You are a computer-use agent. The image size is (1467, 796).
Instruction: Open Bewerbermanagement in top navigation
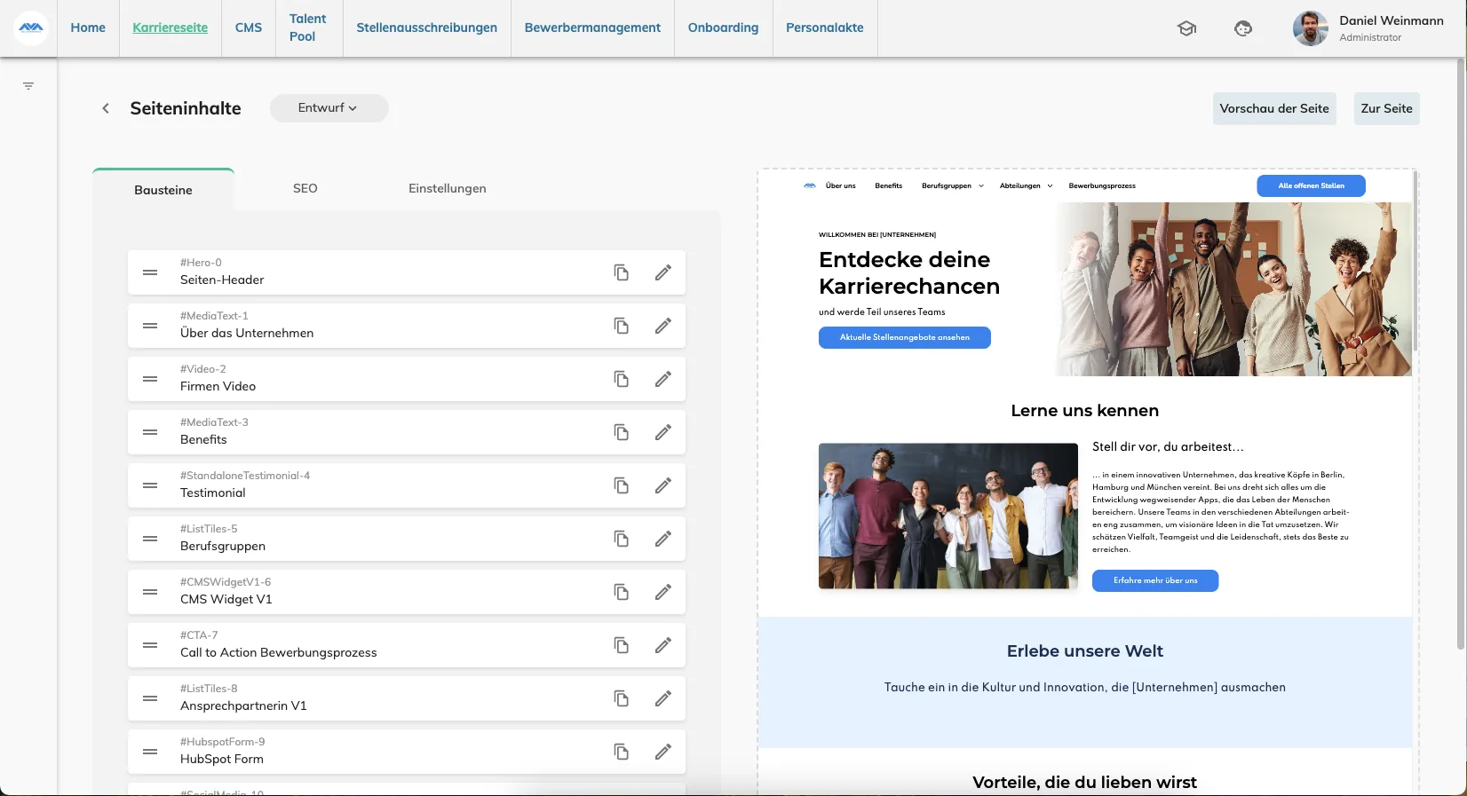592,28
